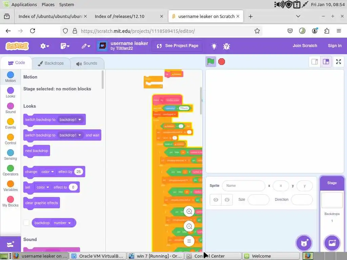Viewport: 347px width, 260px height.
Task: Click the red stop button
Action: [222, 62]
